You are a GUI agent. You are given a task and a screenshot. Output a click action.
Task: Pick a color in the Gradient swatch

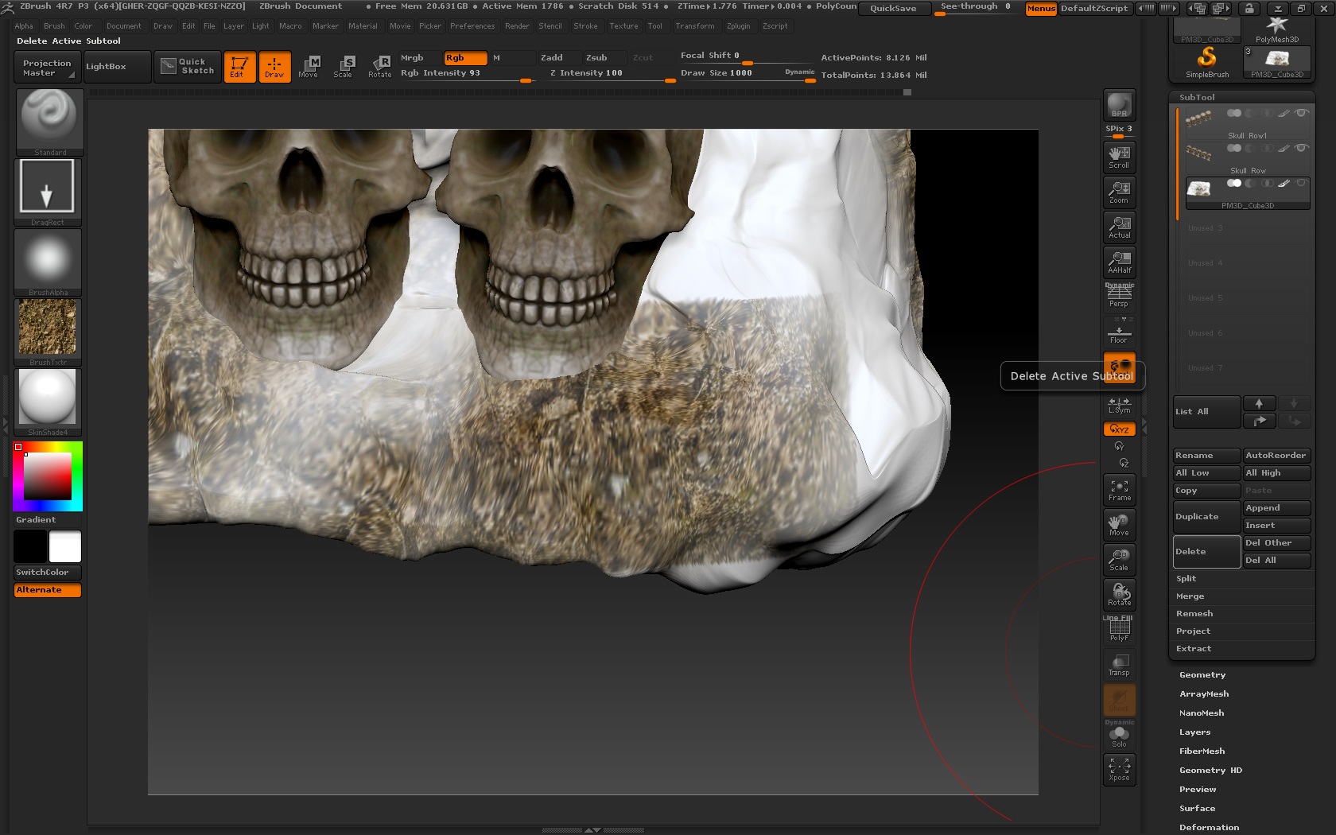tap(47, 475)
